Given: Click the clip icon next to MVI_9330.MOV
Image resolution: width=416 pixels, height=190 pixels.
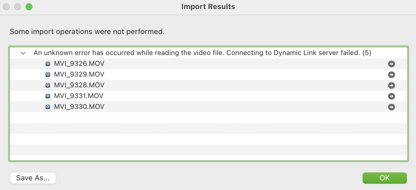Looking at the screenshot, I should [48, 107].
